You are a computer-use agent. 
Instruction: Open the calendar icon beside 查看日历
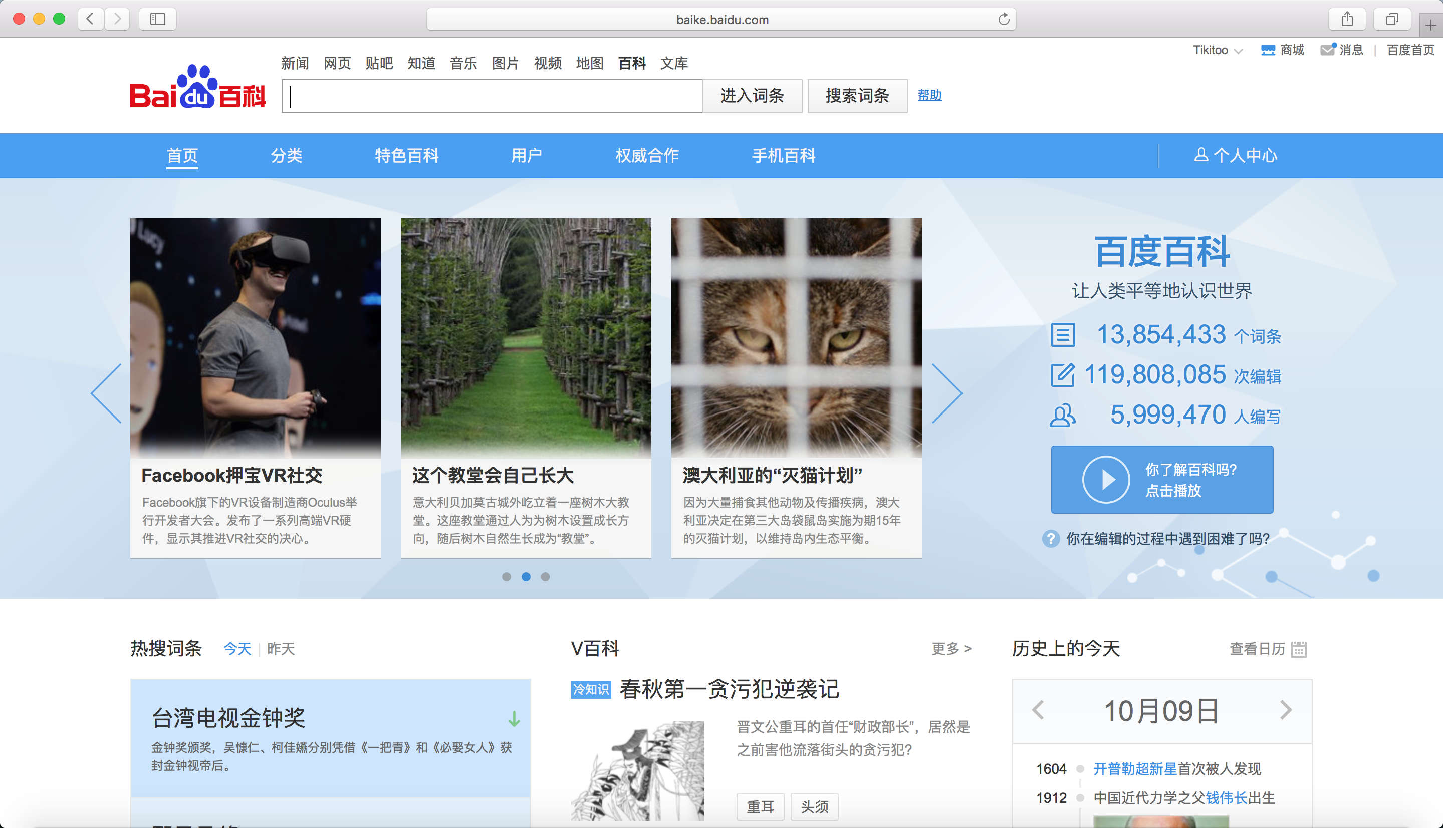tap(1299, 649)
